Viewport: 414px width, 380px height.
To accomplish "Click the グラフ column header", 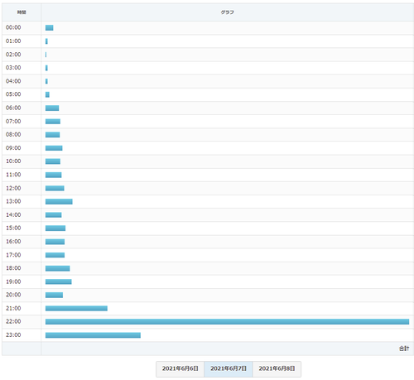I will [227, 12].
